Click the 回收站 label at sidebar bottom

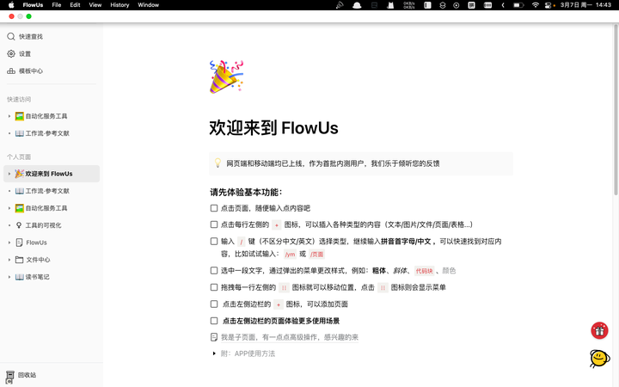click(27, 375)
